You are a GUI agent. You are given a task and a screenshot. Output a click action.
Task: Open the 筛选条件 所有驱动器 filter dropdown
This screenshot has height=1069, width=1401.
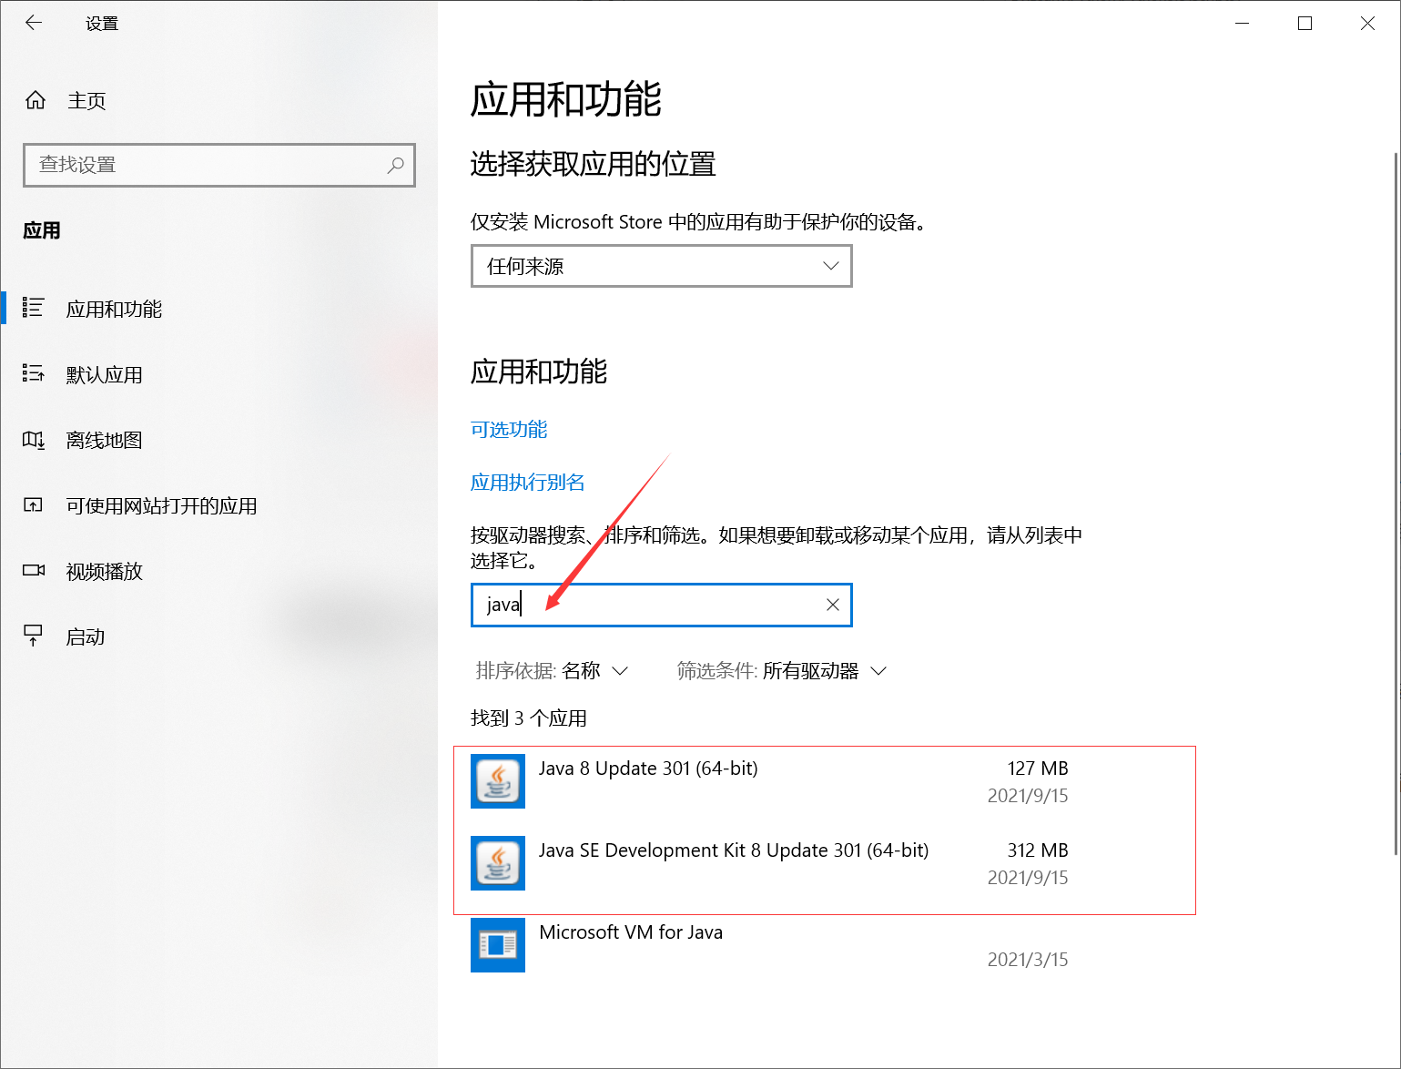(x=782, y=671)
